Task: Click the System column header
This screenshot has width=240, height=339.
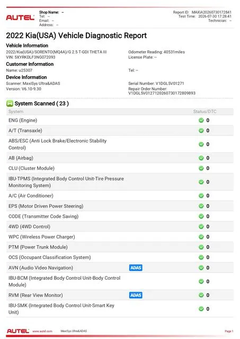Action: (16, 112)
